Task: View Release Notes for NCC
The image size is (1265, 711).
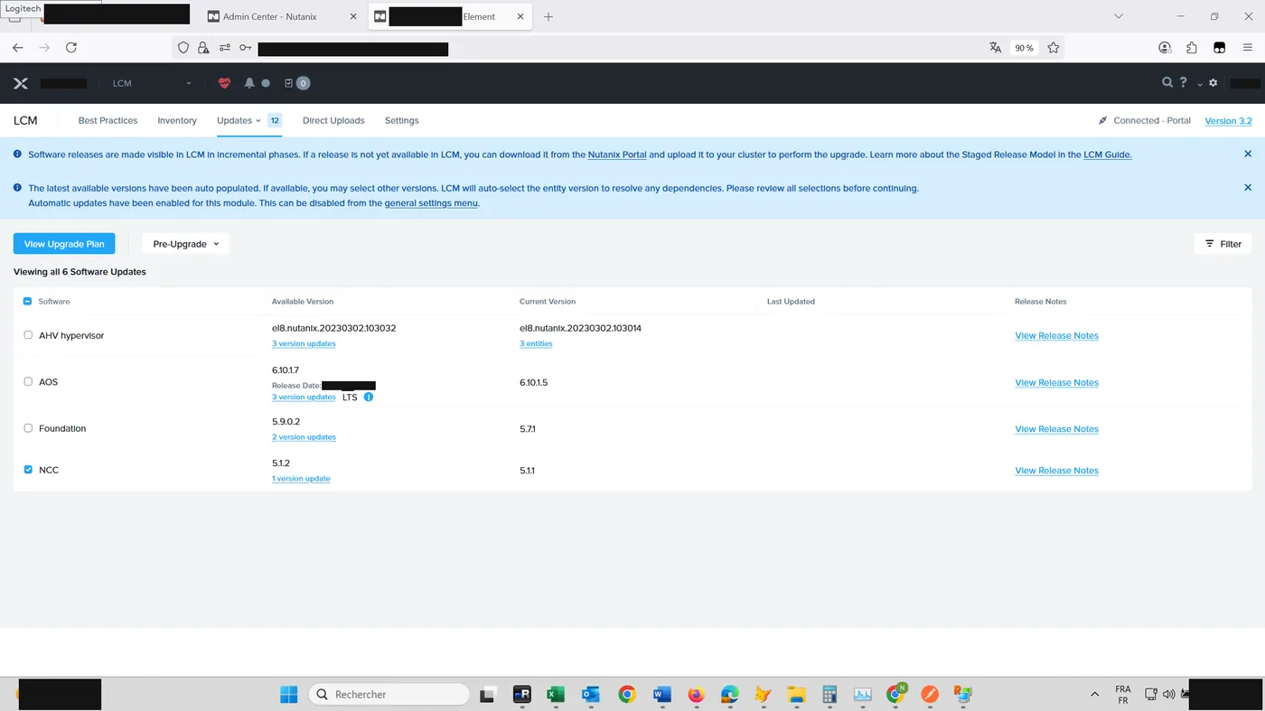Action: [1056, 471]
